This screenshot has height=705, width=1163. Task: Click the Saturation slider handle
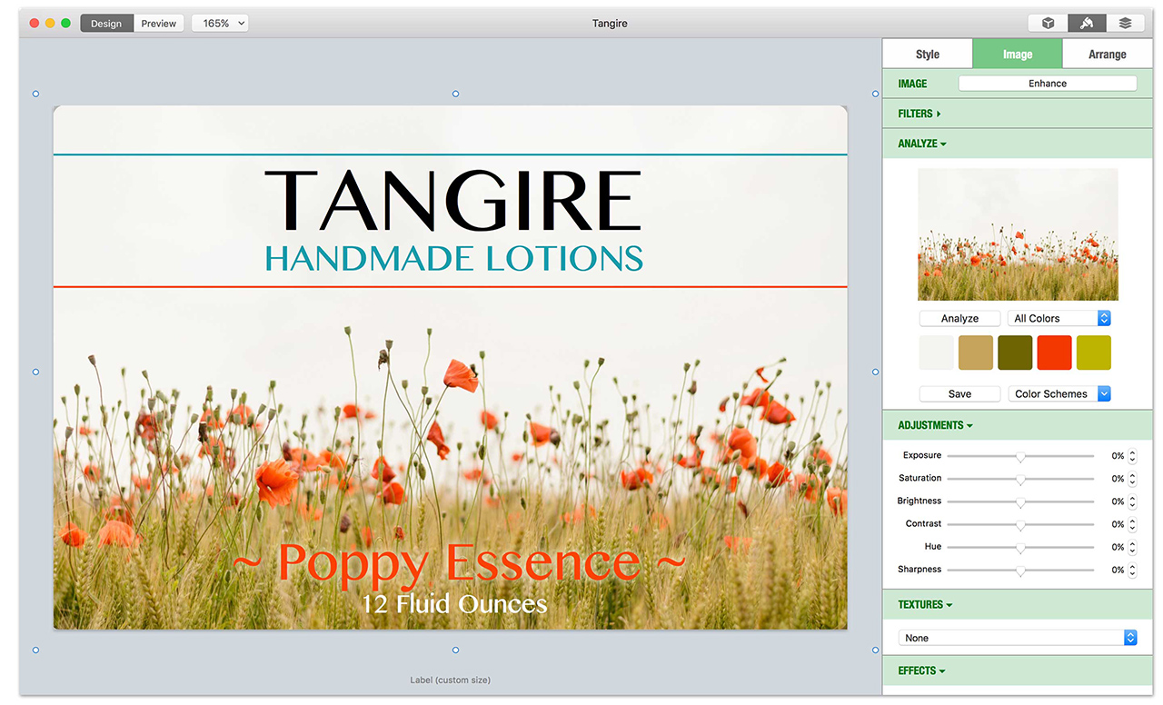(x=1020, y=480)
